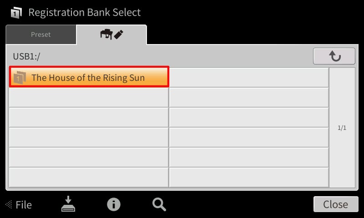
Task: Select The House of the Rising Sun bank
Action: pos(89,77)
